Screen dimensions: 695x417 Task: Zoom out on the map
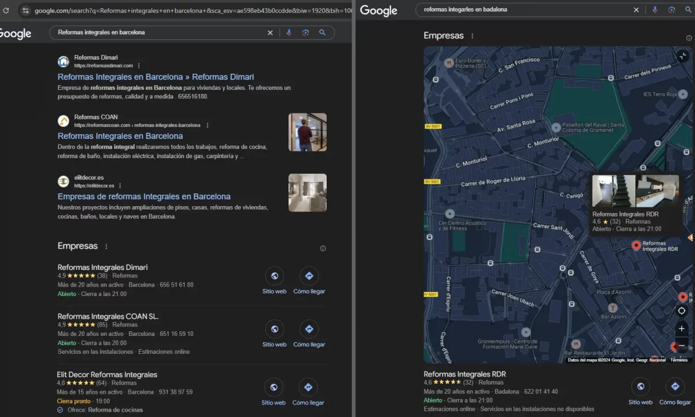pyautogui.click(x=682, y=345)
